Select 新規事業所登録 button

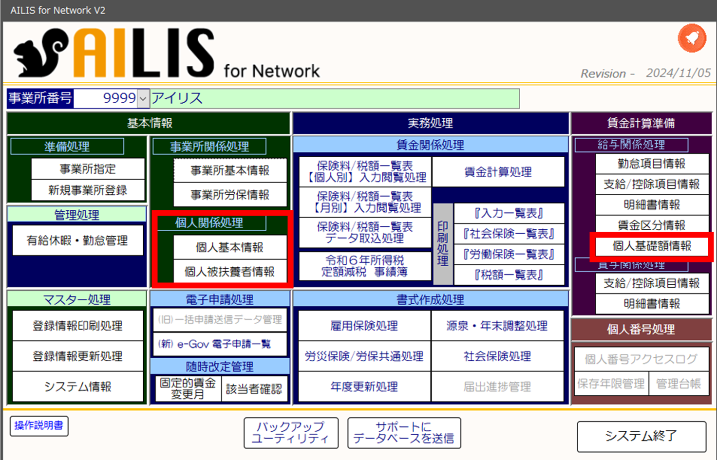tap(88, 190)
